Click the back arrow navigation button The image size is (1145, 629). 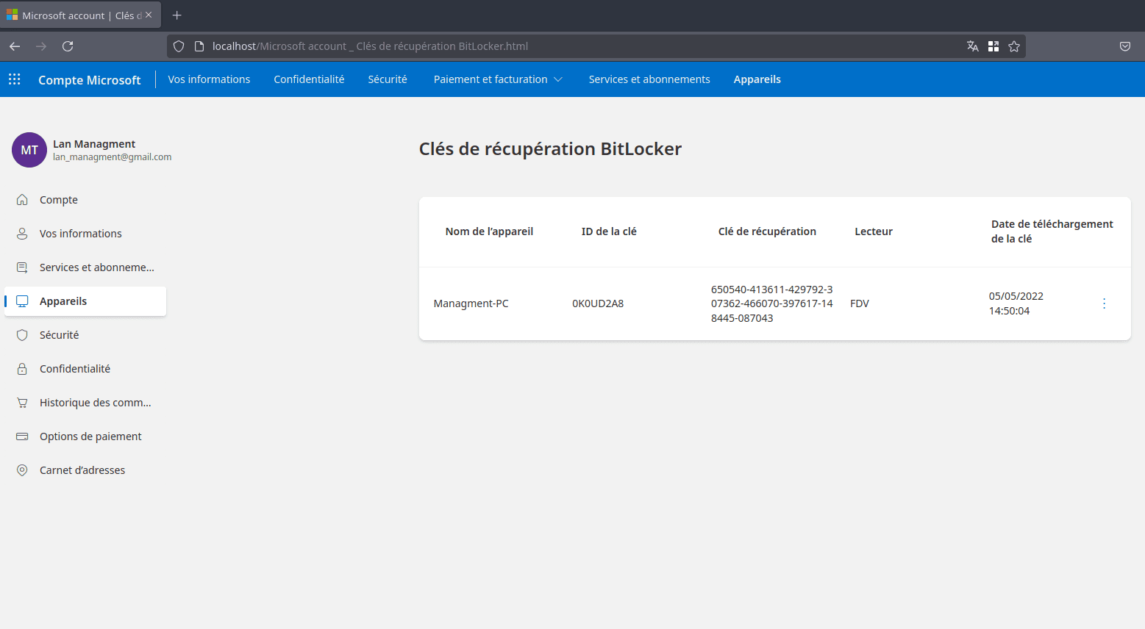point(15,46)
